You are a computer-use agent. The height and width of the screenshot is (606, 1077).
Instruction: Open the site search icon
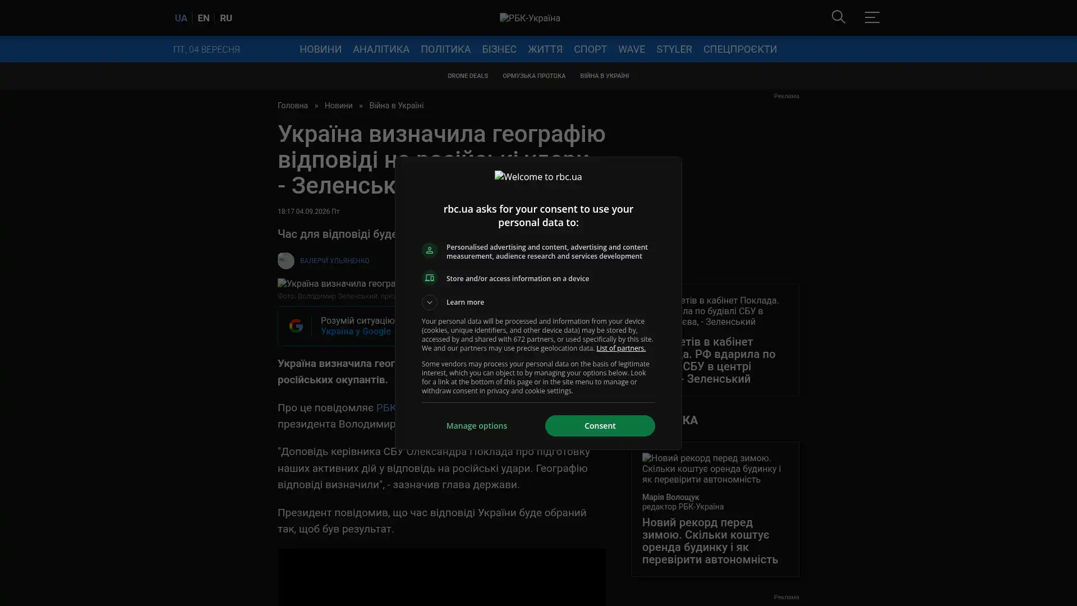click(x=838, y=17)
